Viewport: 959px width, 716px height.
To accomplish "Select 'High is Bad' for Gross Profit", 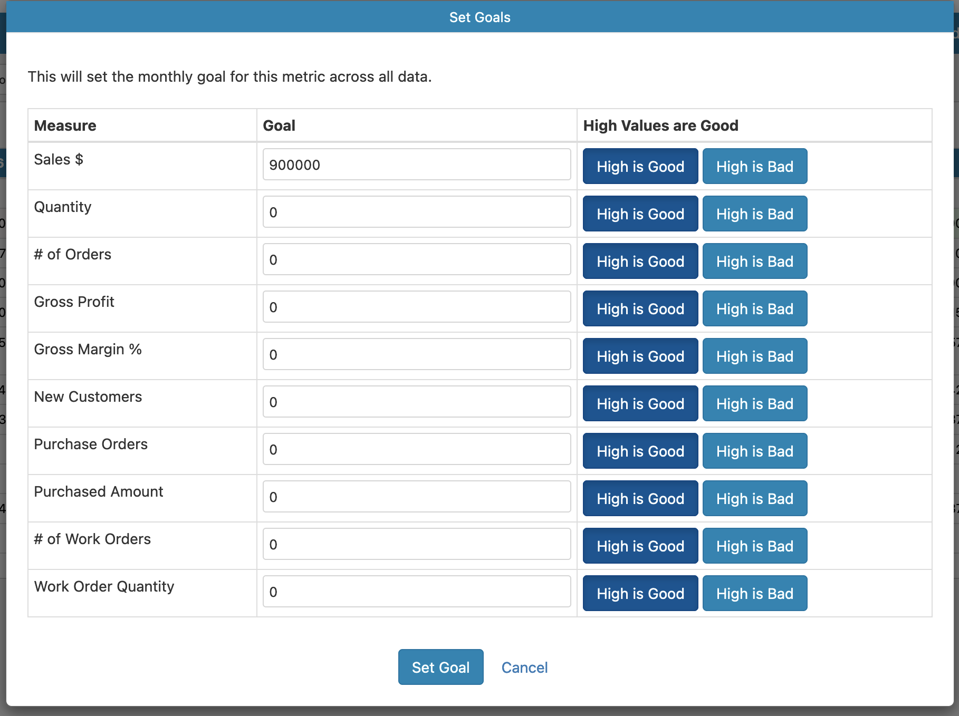I will click(755, 308).
